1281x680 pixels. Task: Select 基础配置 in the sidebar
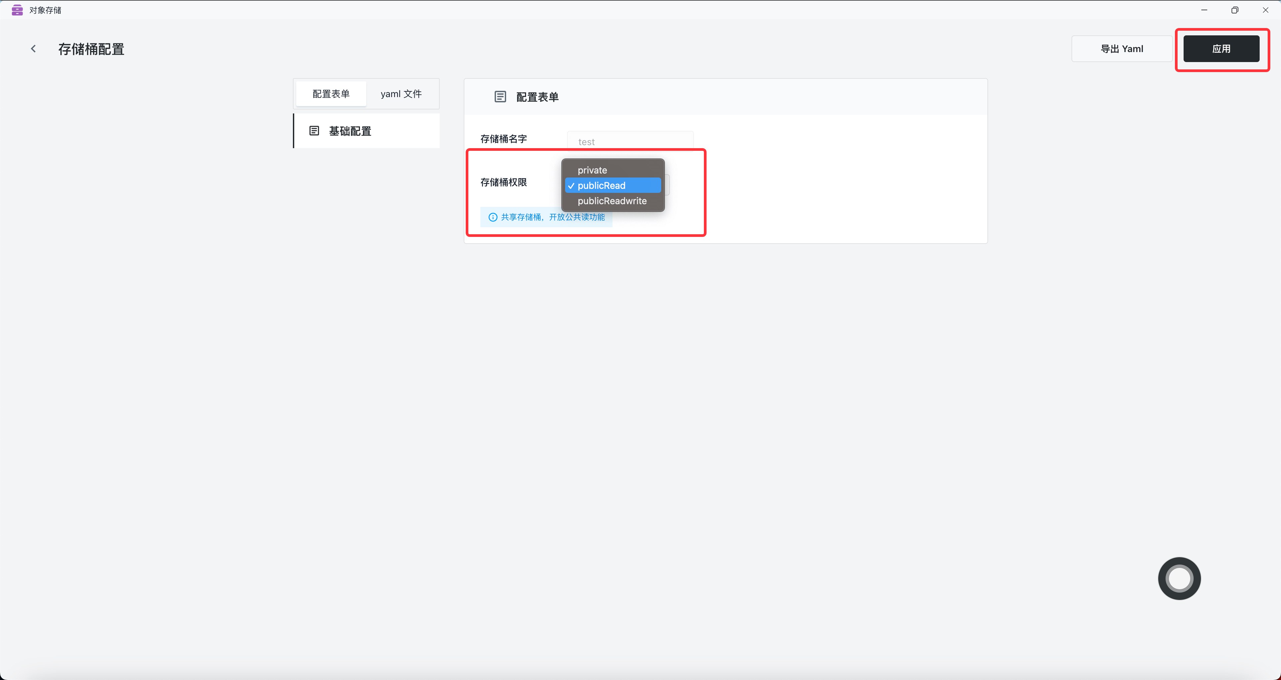point(367,131)
